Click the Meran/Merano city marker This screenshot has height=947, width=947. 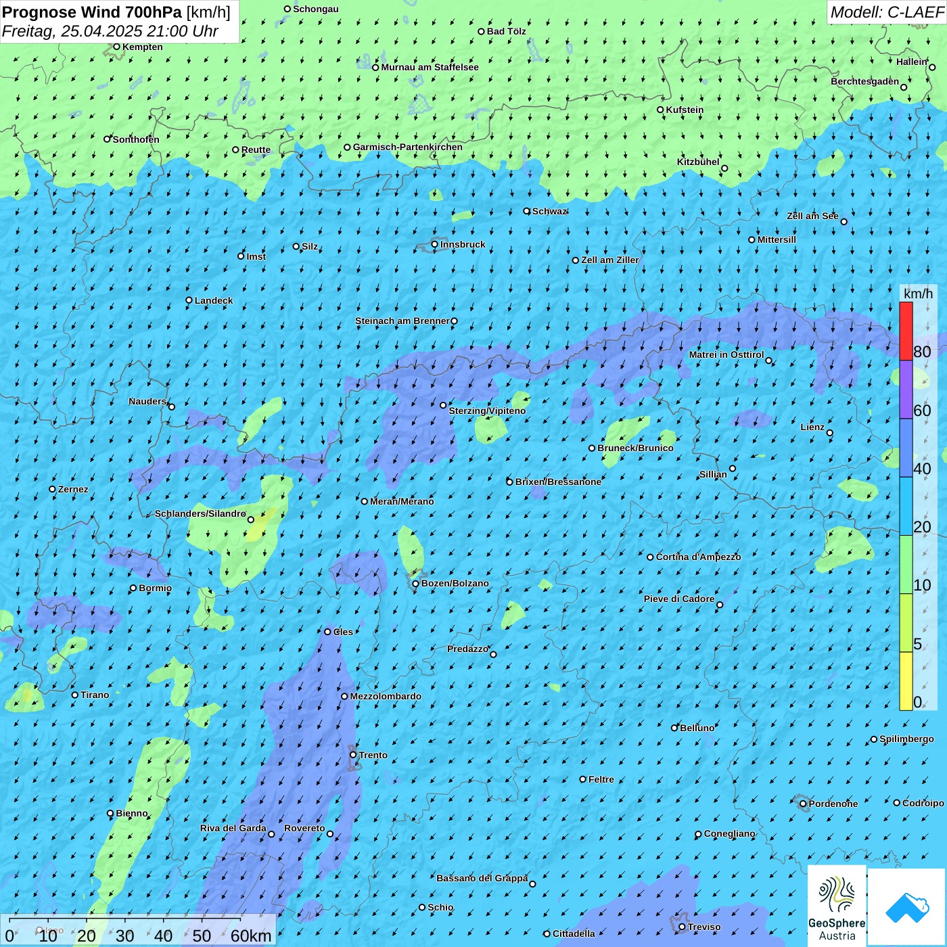click(365, 501)
